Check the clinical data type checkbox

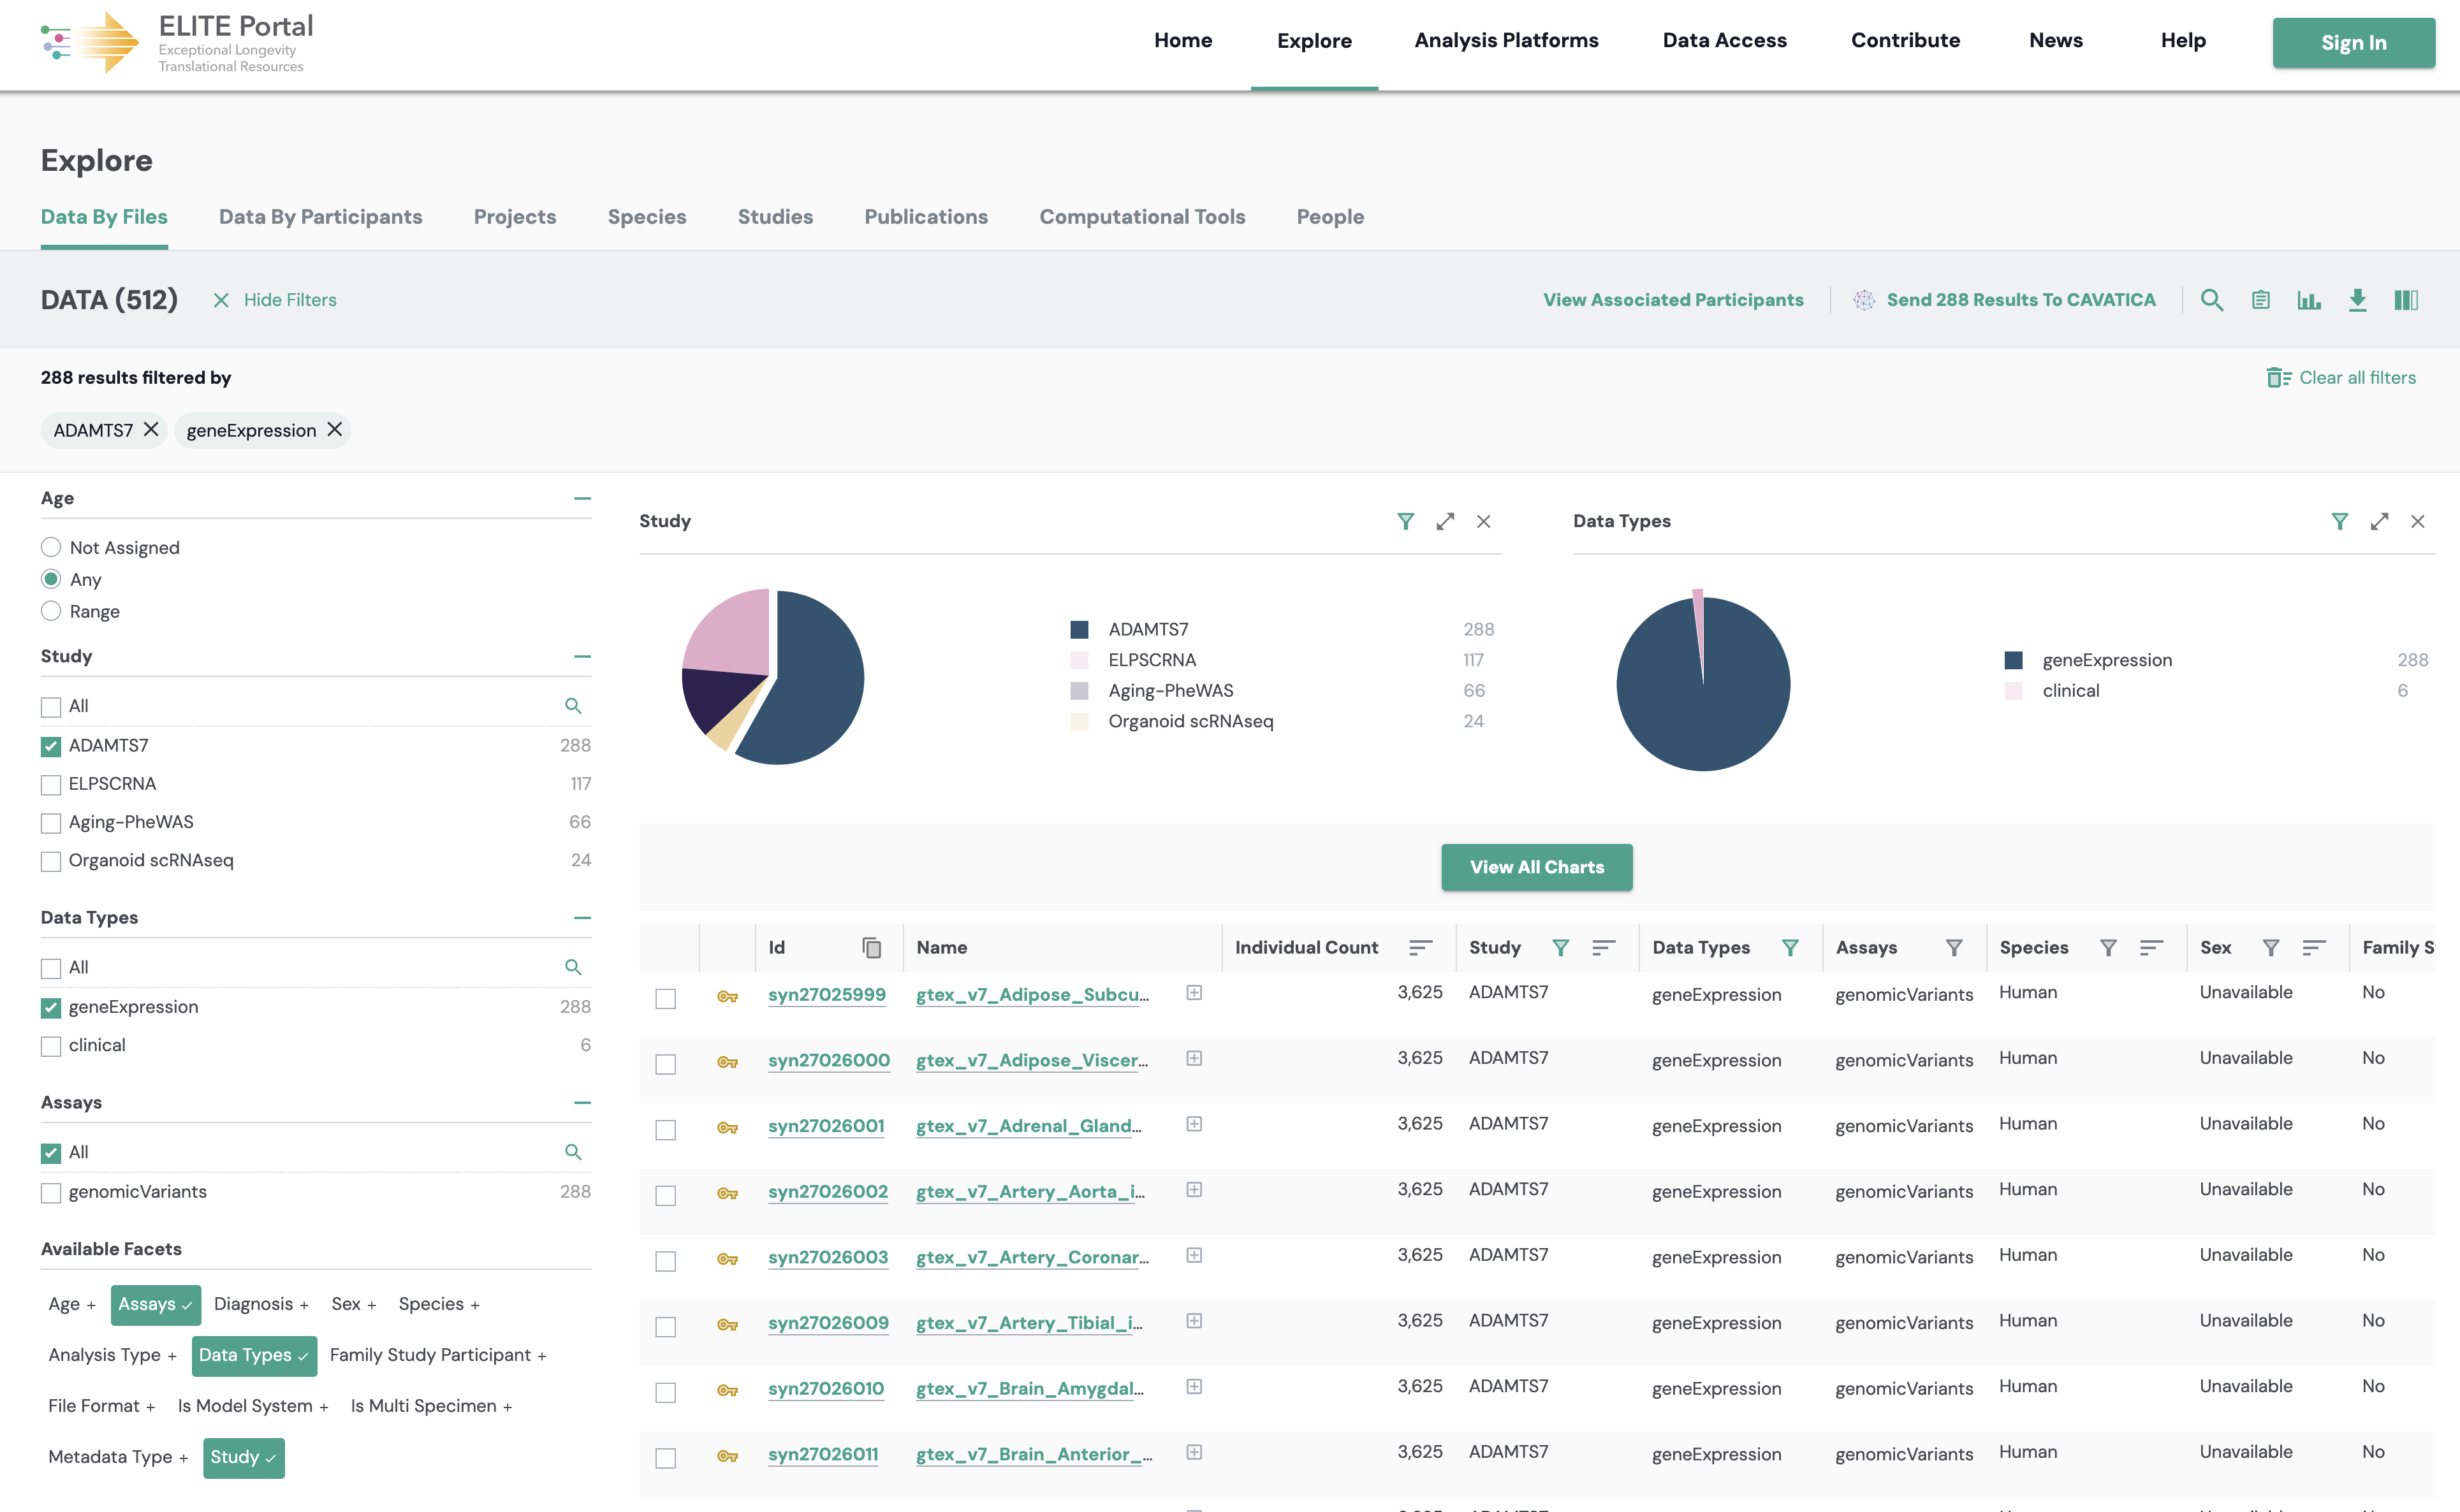[x=51, y=1046]
